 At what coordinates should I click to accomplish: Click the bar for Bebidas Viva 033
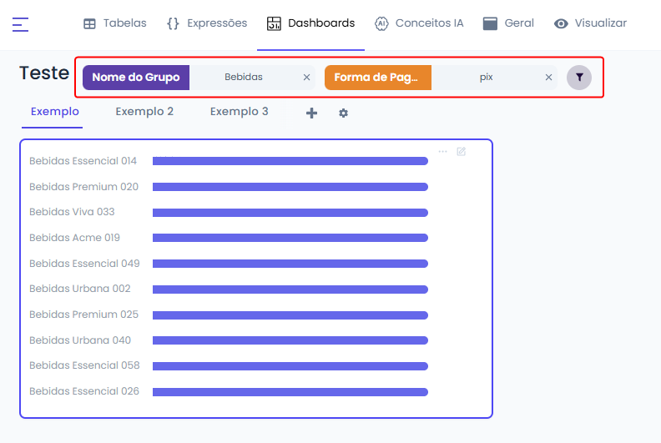pos(290,213)
